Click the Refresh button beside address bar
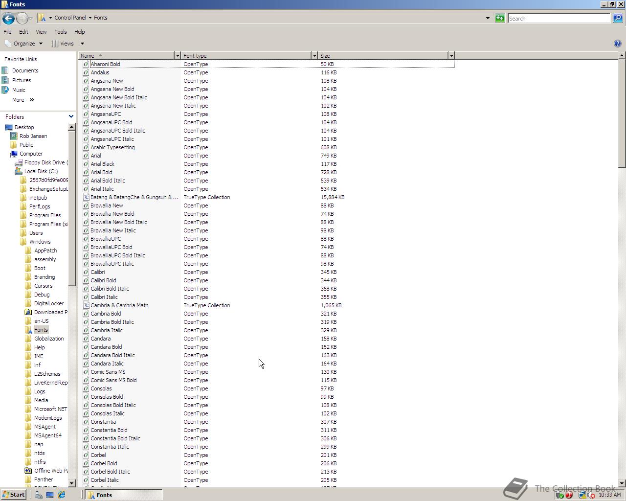The width and height of the screenshot is (626, 501). coord(500,18)
